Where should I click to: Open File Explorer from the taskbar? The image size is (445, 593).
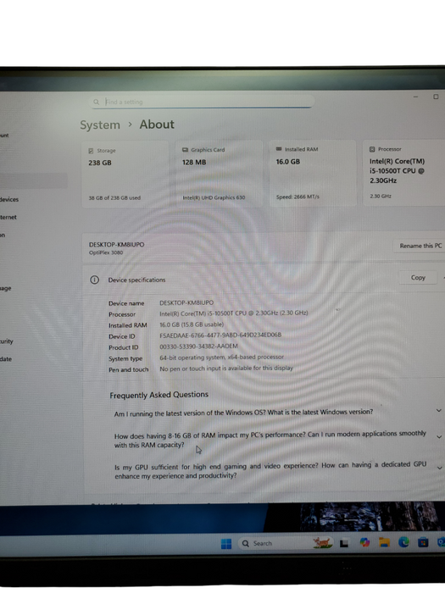tap(385, 543)
